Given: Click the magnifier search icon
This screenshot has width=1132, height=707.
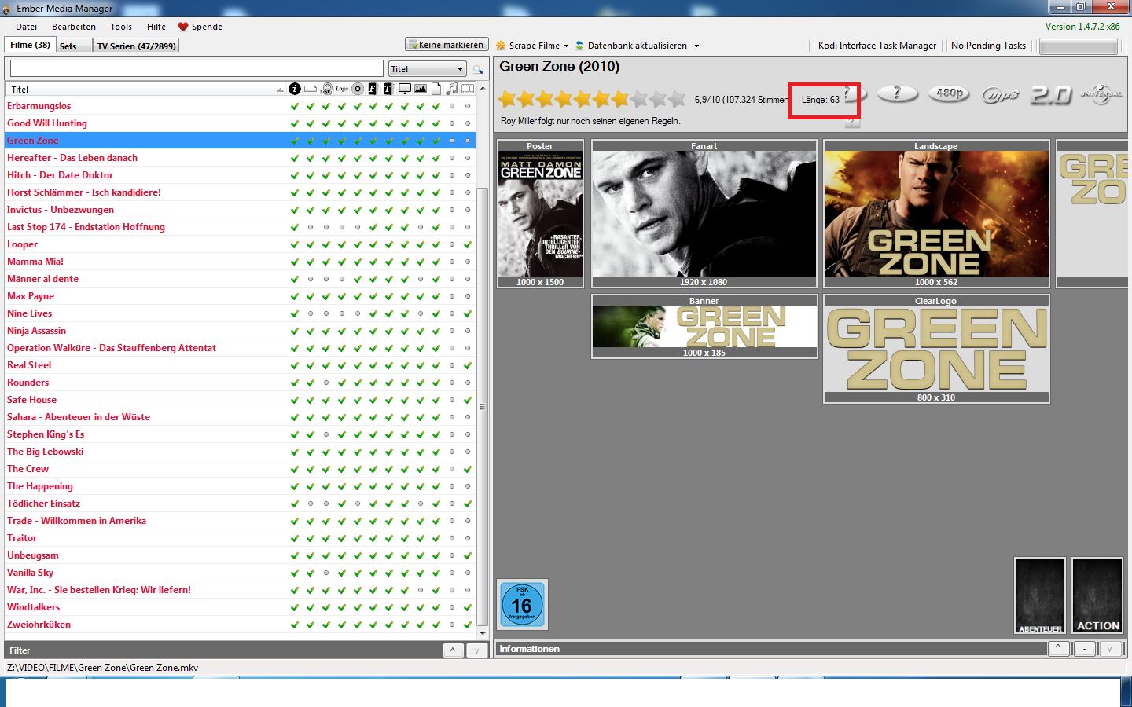Looking at the screenshot, I should click(x=478, y=69).
